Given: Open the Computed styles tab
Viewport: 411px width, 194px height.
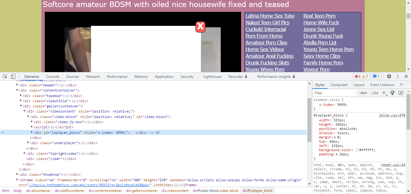Looking at the screenshot, I should pos(339,85).
